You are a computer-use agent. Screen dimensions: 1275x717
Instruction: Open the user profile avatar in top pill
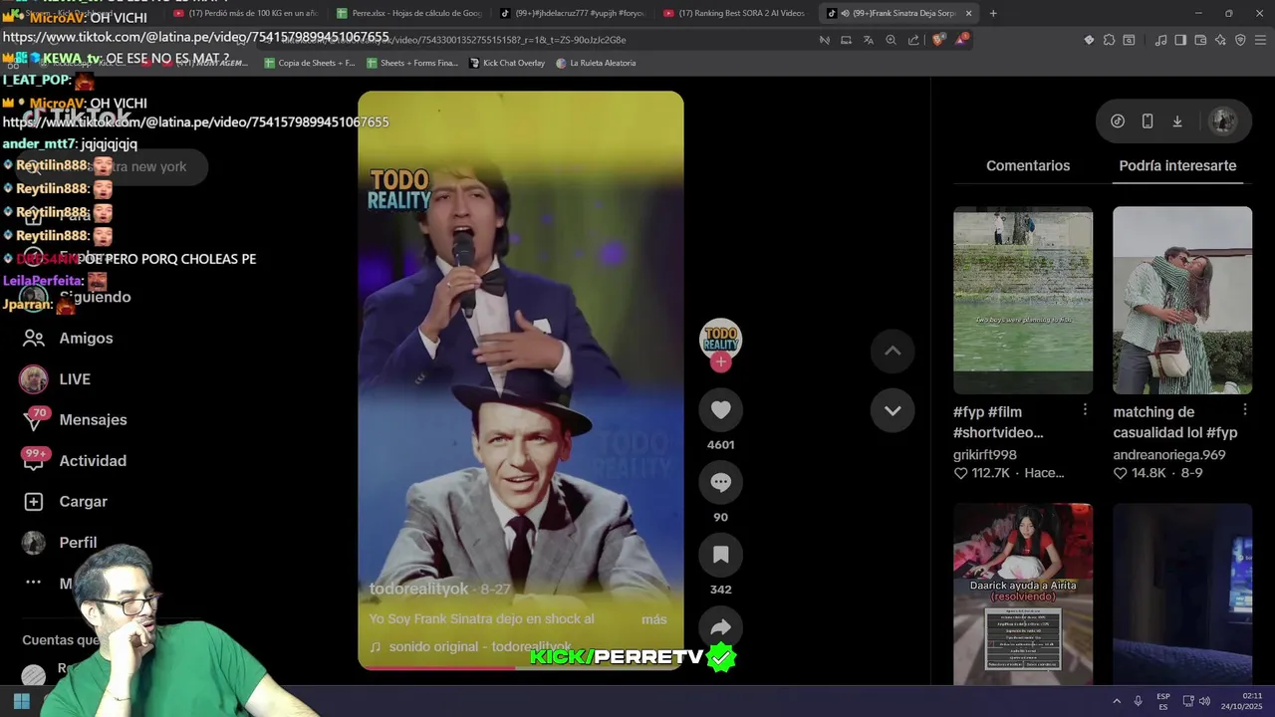pos(1222,121)
